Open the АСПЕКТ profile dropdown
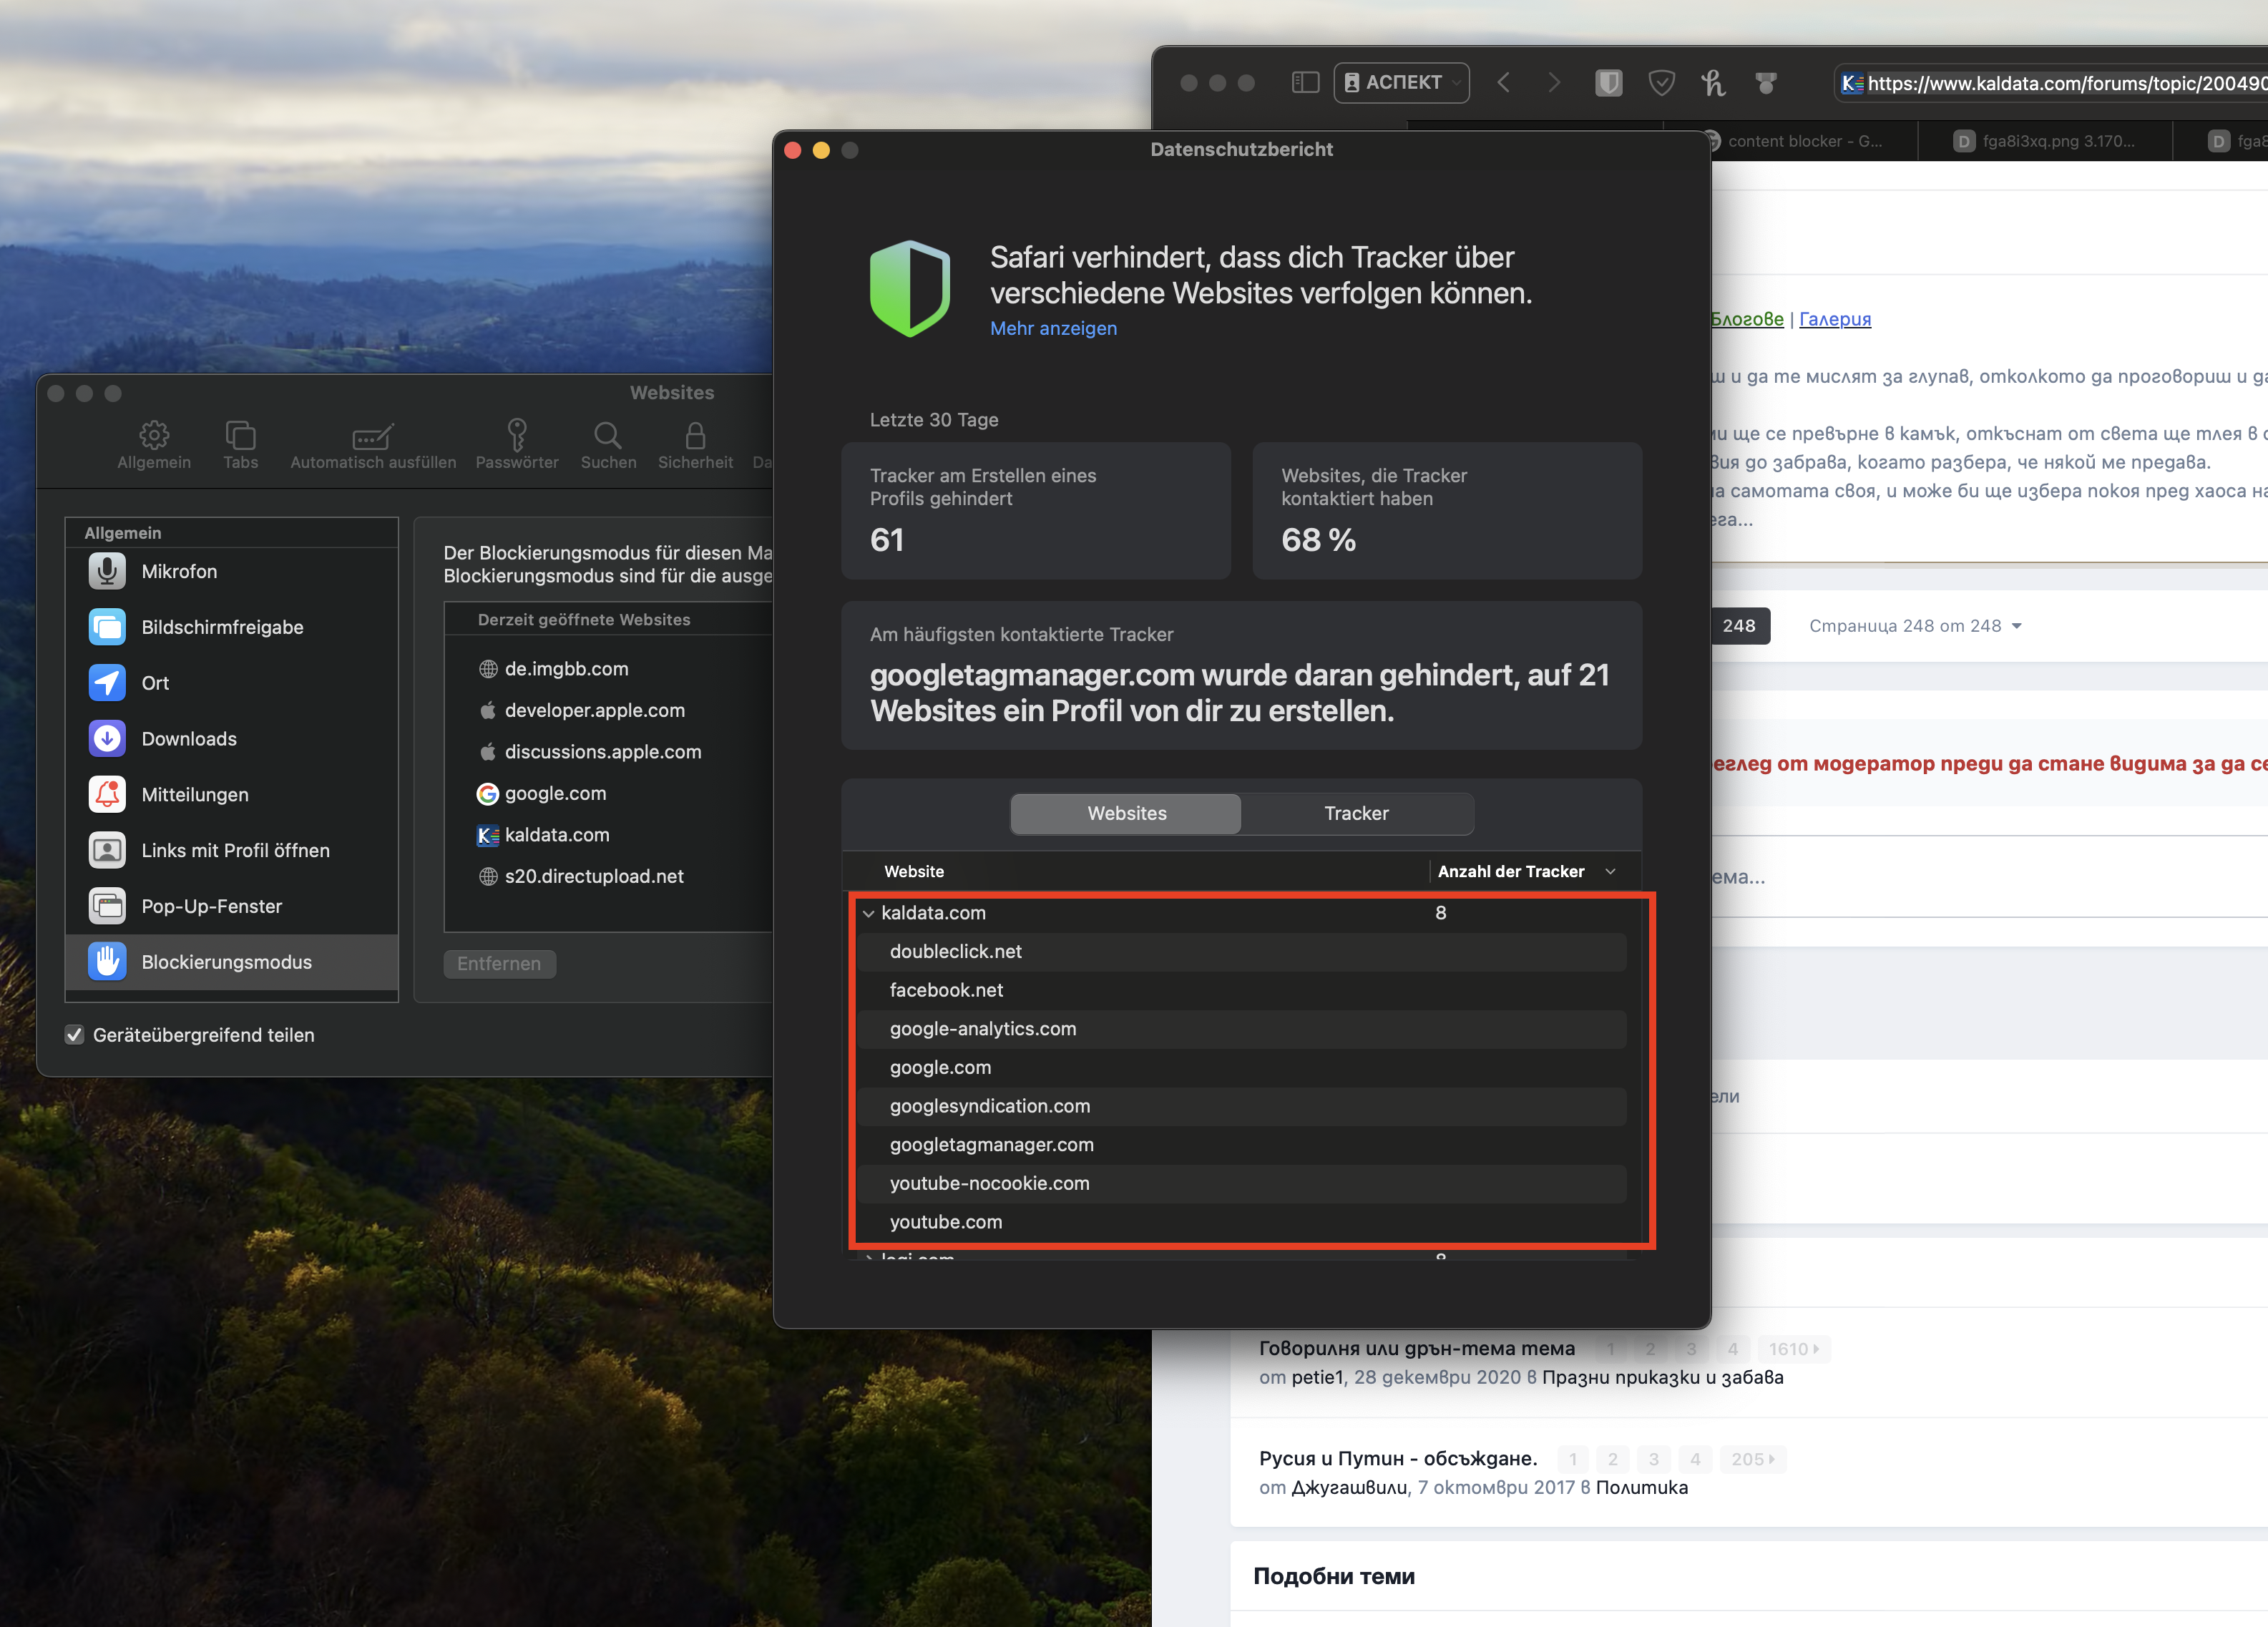 (1401, 83)
